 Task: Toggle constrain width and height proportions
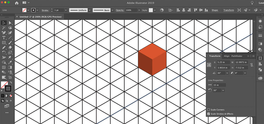coord(252,65)
